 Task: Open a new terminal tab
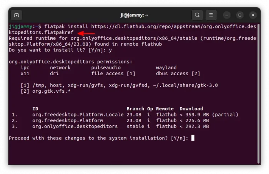point(16,15)
